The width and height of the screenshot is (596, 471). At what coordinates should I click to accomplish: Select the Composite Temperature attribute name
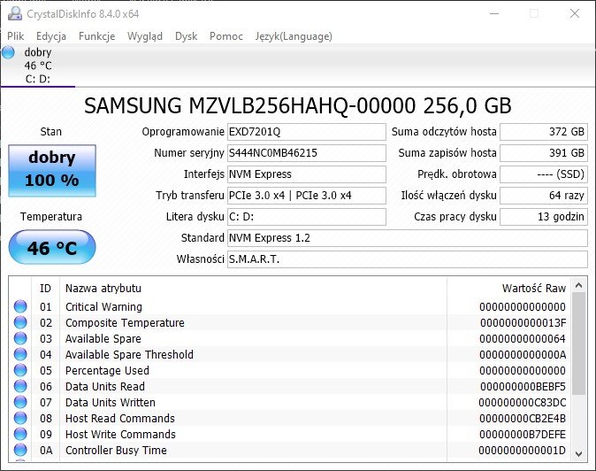125,322
